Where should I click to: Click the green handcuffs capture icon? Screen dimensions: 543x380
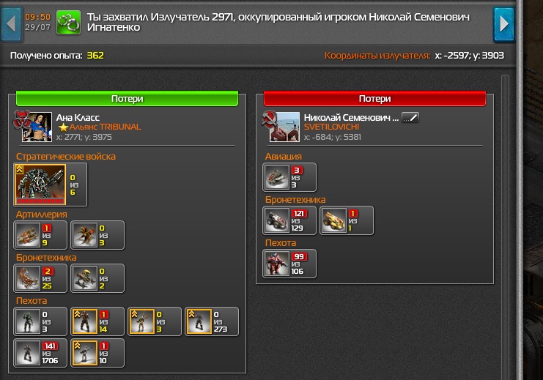[x=69, y=23]
